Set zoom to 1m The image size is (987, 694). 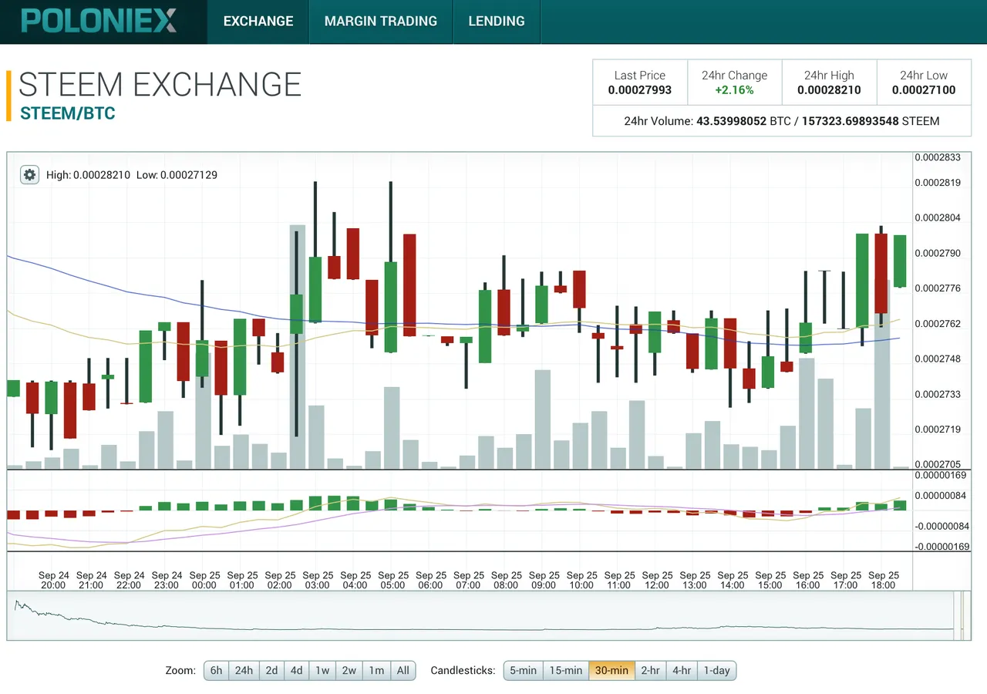[376, 670]
